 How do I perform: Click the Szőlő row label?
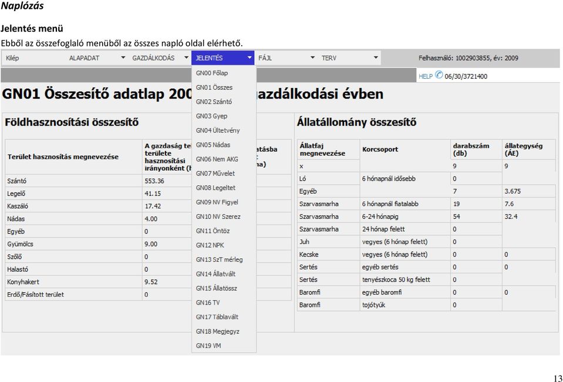(15, 256)
